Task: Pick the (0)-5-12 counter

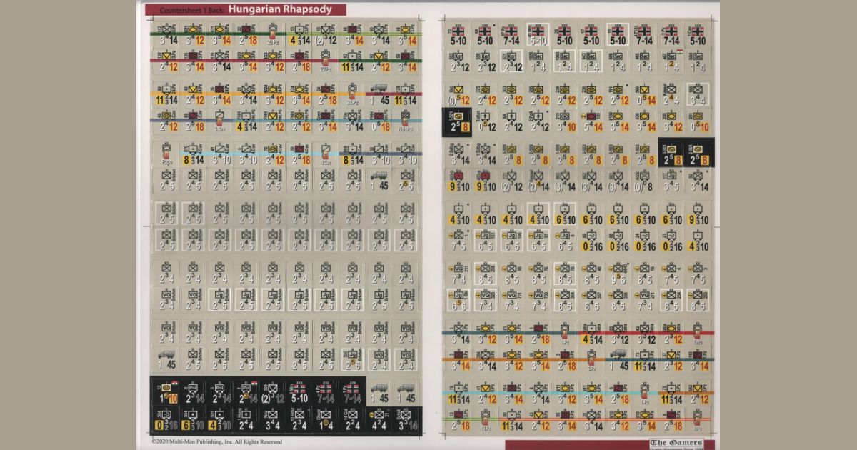Action: click(458, 94)
